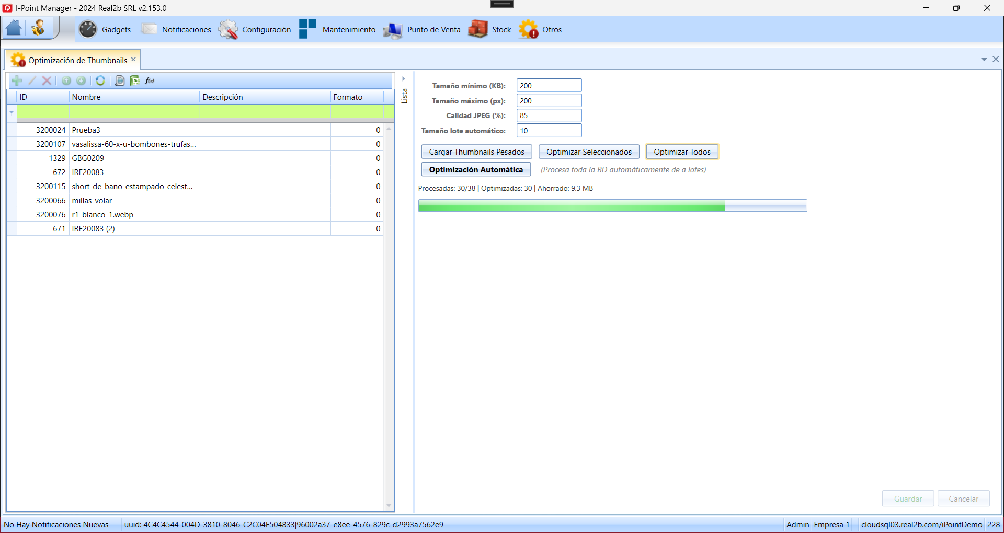Image resolution: width=1004 pixels, height=533 pixels.
Task: Open the Stock menu
Action: (x=501, y=30)
